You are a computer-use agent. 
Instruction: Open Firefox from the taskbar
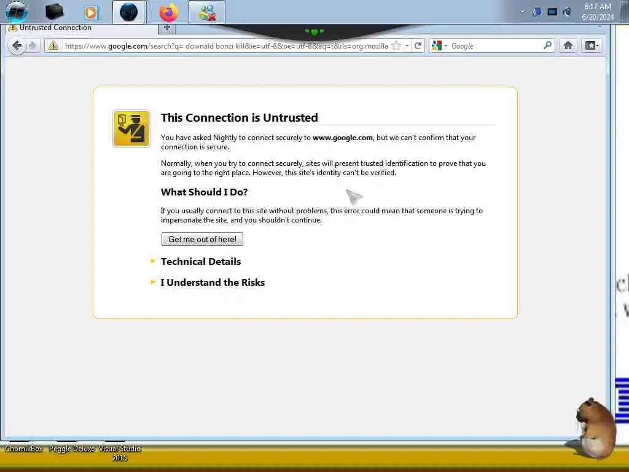point(168,12)
